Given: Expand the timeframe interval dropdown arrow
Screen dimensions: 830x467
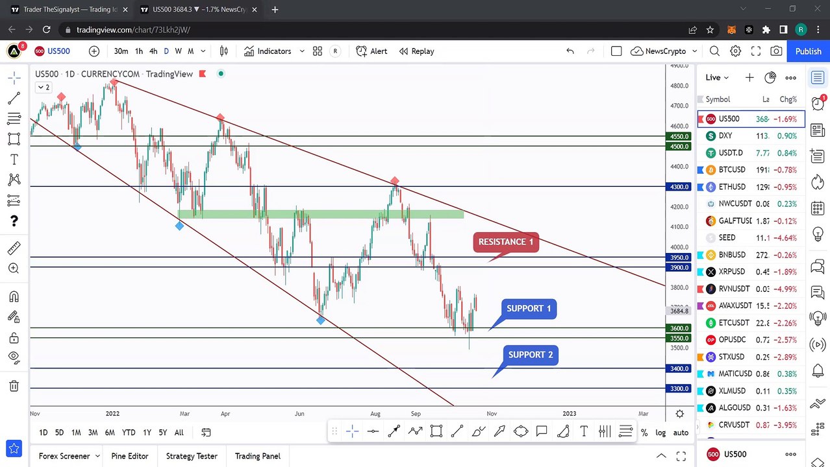Looking at the screenshot, I should tap(203, 51).
